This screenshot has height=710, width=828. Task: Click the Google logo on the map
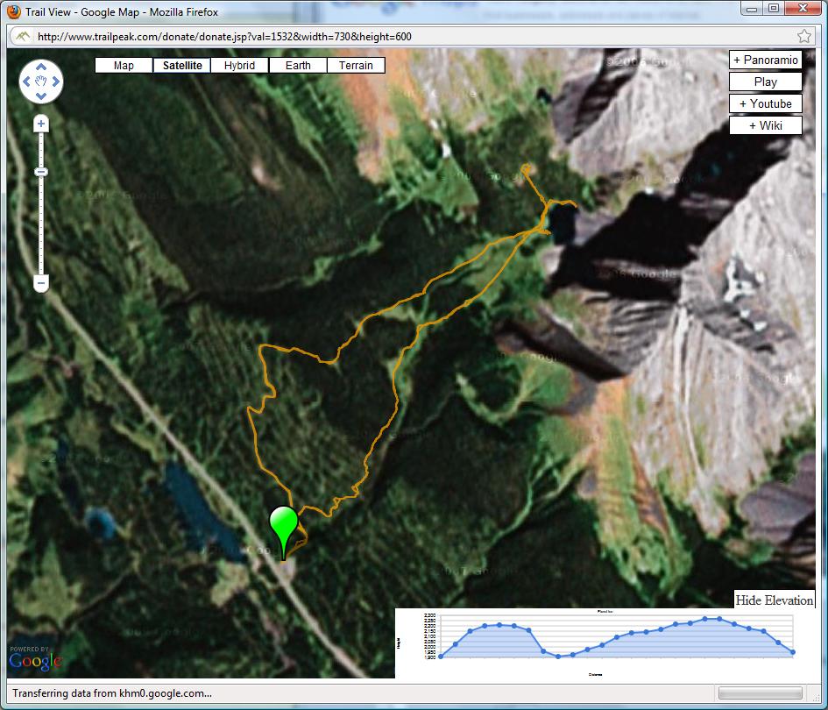(x=35, y=659)
